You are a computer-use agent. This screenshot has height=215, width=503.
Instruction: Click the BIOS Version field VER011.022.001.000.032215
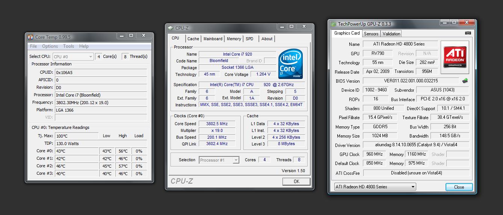click(x=411, y=81)
